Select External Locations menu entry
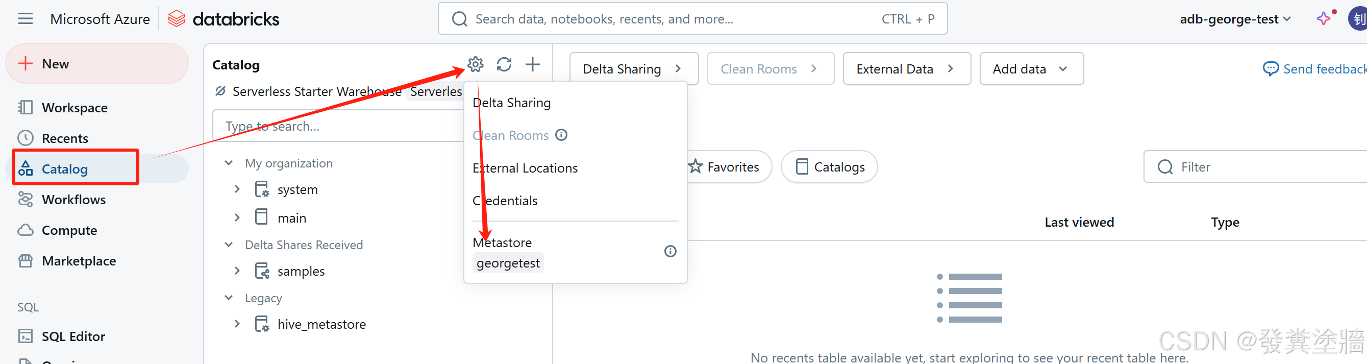 (525, 168)
